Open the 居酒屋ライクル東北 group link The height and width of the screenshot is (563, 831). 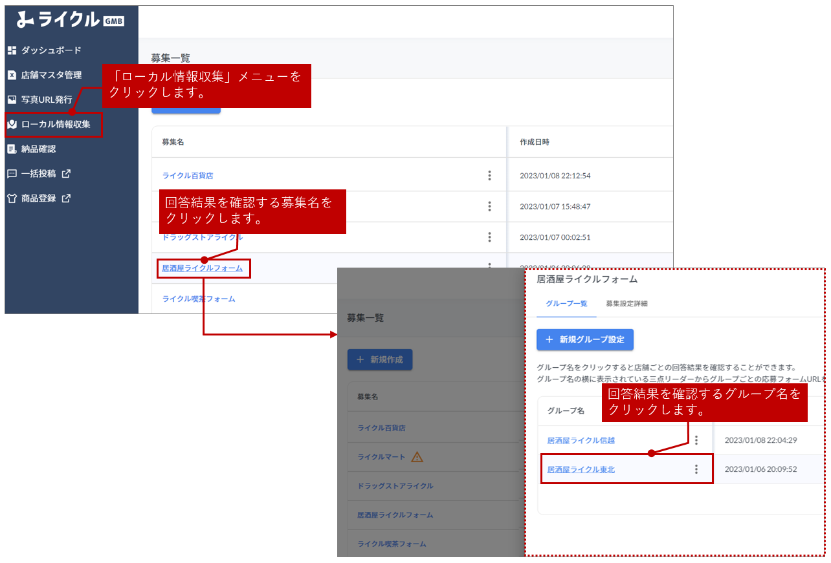pyautogui.click(x=581, y=470)
